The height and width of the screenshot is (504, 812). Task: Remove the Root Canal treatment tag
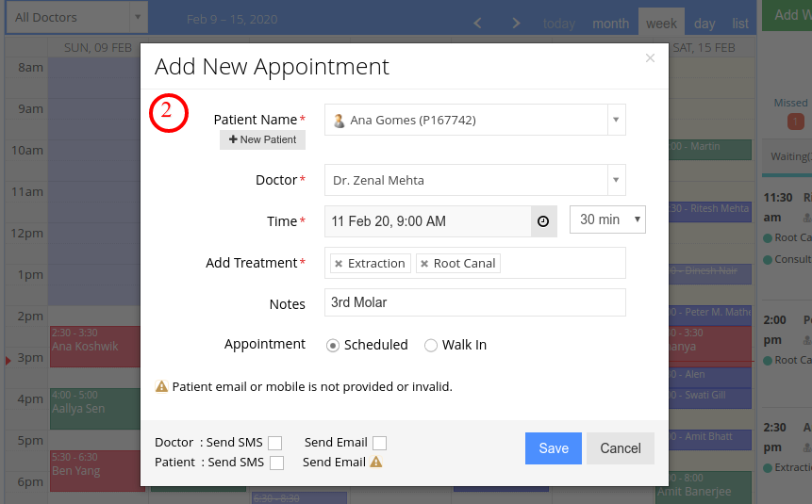(424, 264)
